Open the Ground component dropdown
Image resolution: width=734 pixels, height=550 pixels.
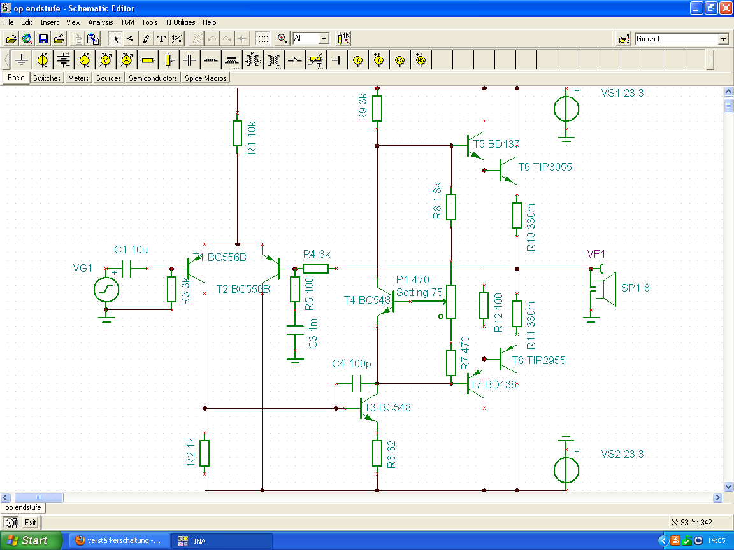click(723, 39)
